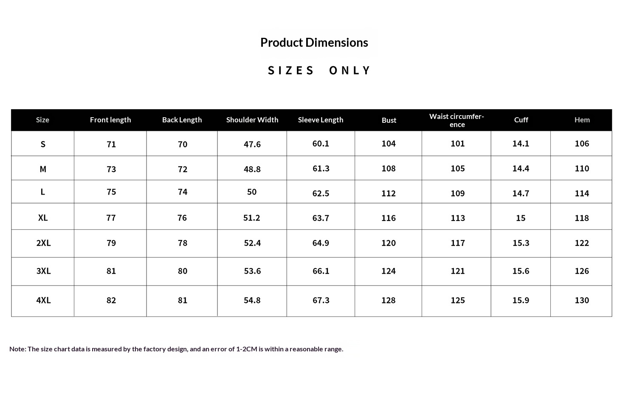The image size is (637, 407).
Task: Click the Bust column header
Action: [389, 120]
